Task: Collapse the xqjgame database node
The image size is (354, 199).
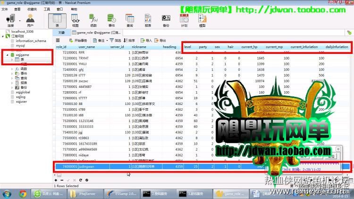Action: point(7,55)
